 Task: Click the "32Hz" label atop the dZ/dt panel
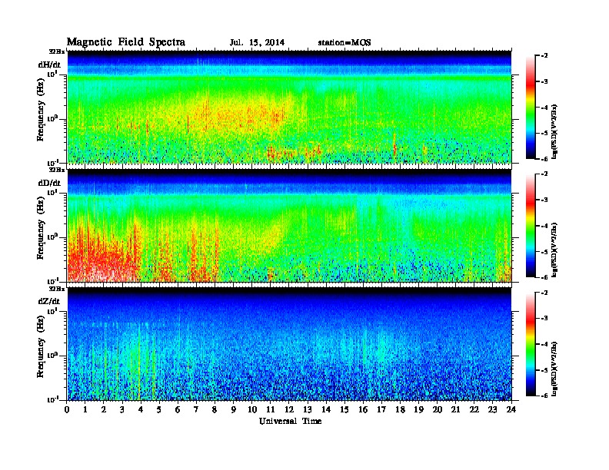(x=57, y=289)
